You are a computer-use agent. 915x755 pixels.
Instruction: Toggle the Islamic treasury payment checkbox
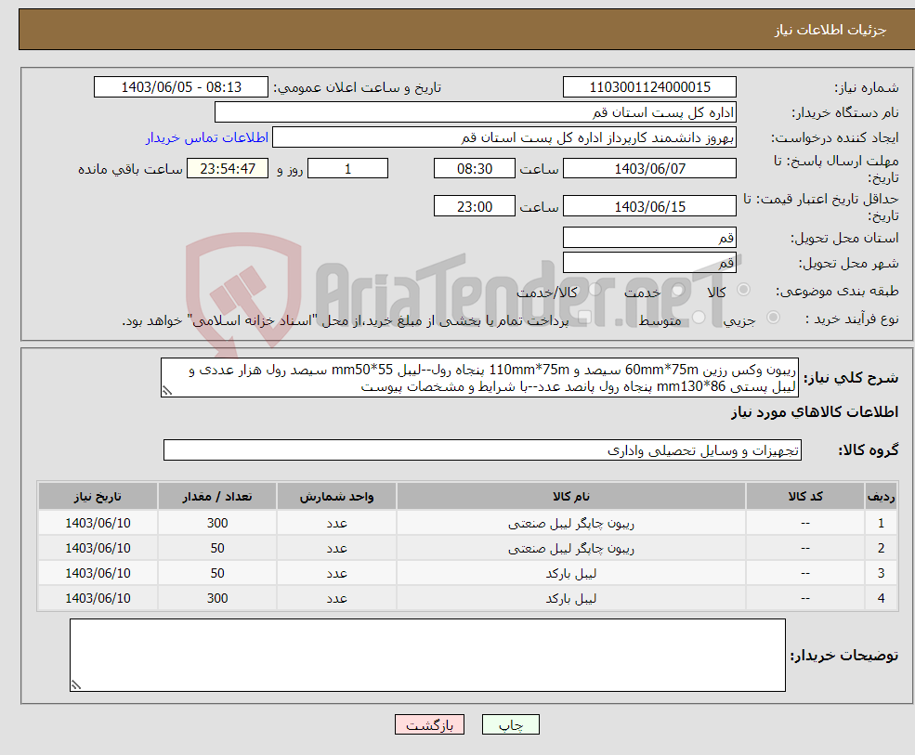tap(584, 318)
